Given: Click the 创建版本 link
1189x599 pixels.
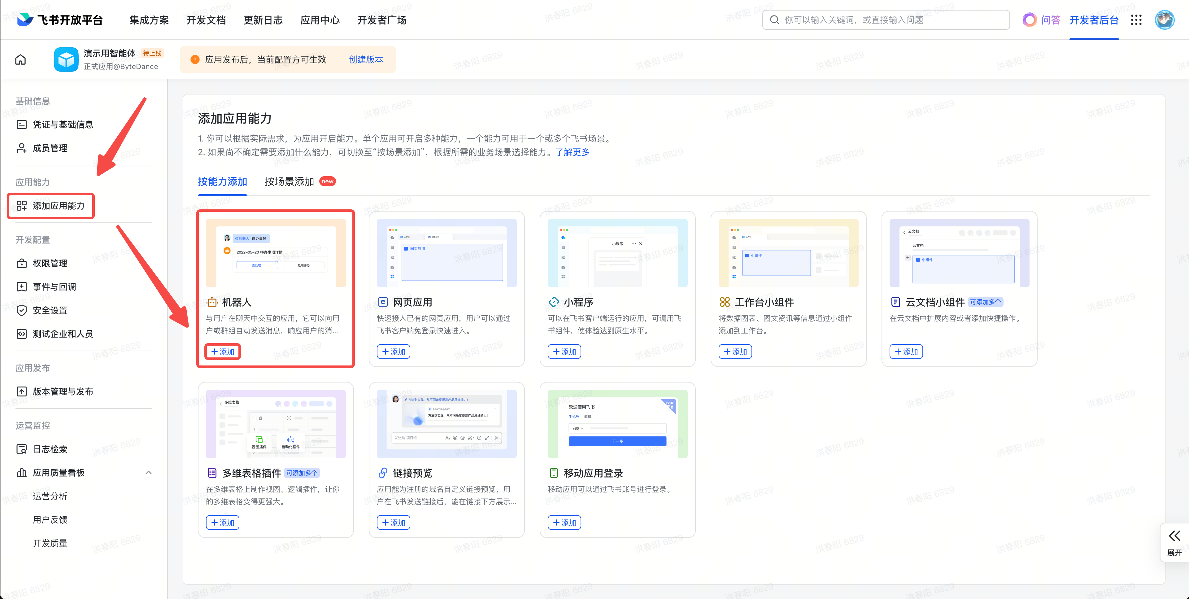Looking at the screenshot, I should tap(366, 59).
